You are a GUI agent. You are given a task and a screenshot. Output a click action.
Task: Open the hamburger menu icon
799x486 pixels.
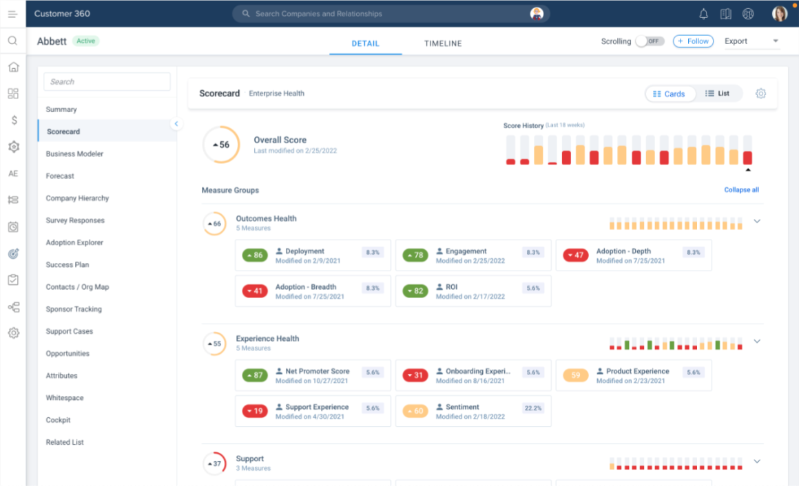12,14
